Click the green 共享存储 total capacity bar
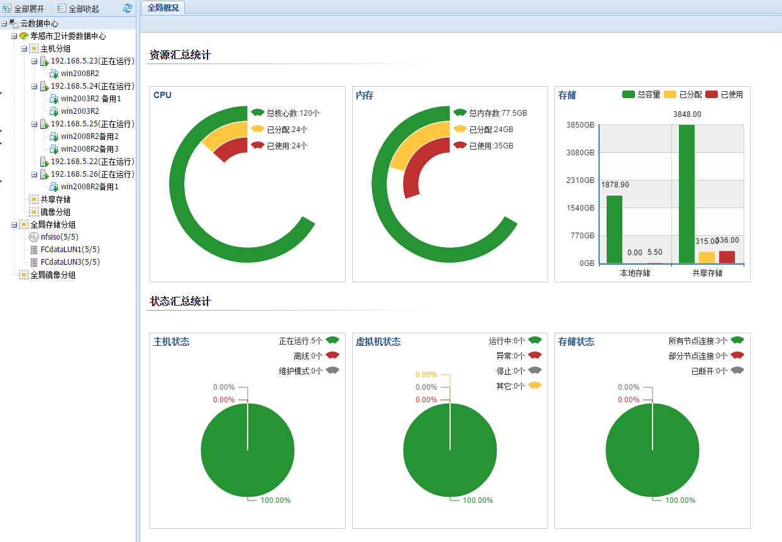 pyautogui.click(x=686, y=194)
